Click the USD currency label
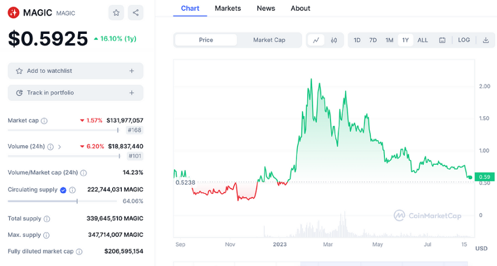 [x=481, y=248]
